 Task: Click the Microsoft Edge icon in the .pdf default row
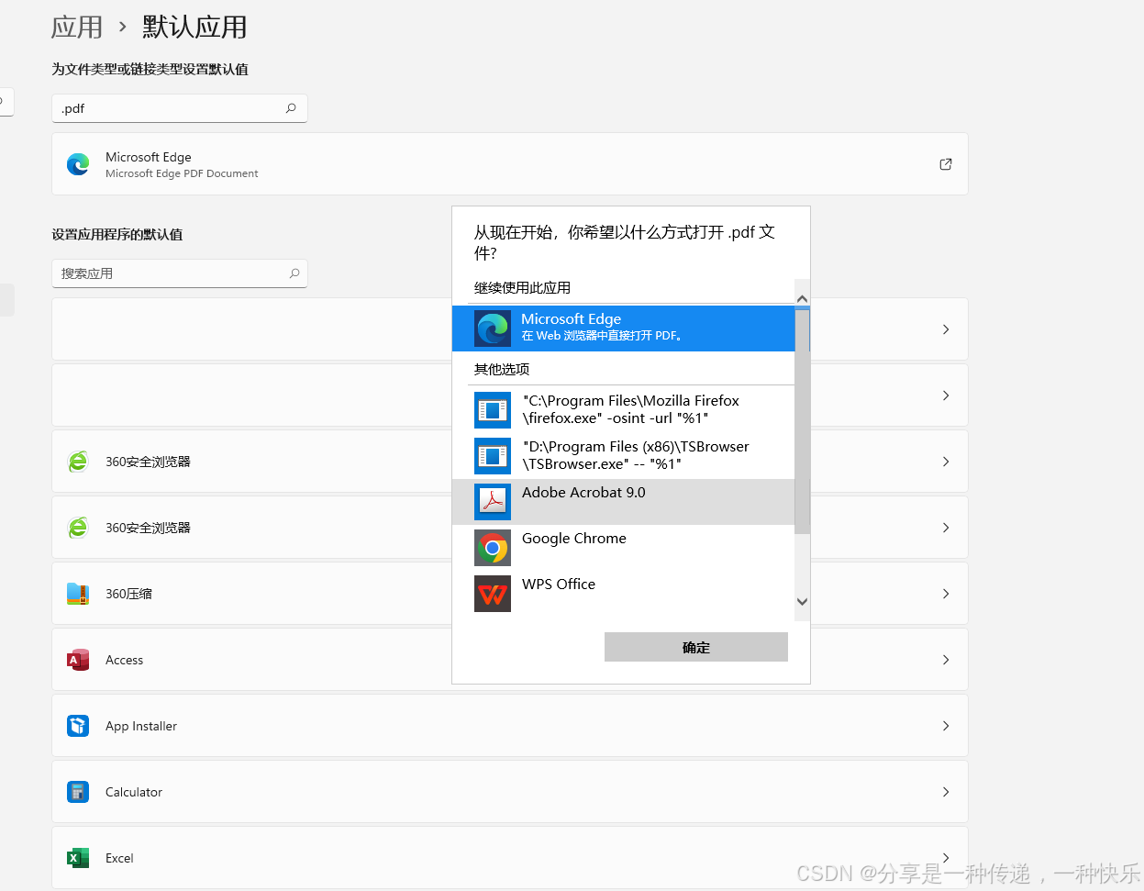78,164
